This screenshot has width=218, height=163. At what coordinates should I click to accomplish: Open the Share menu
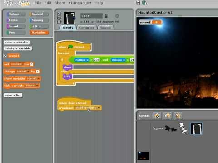click(x=60, y=3)
